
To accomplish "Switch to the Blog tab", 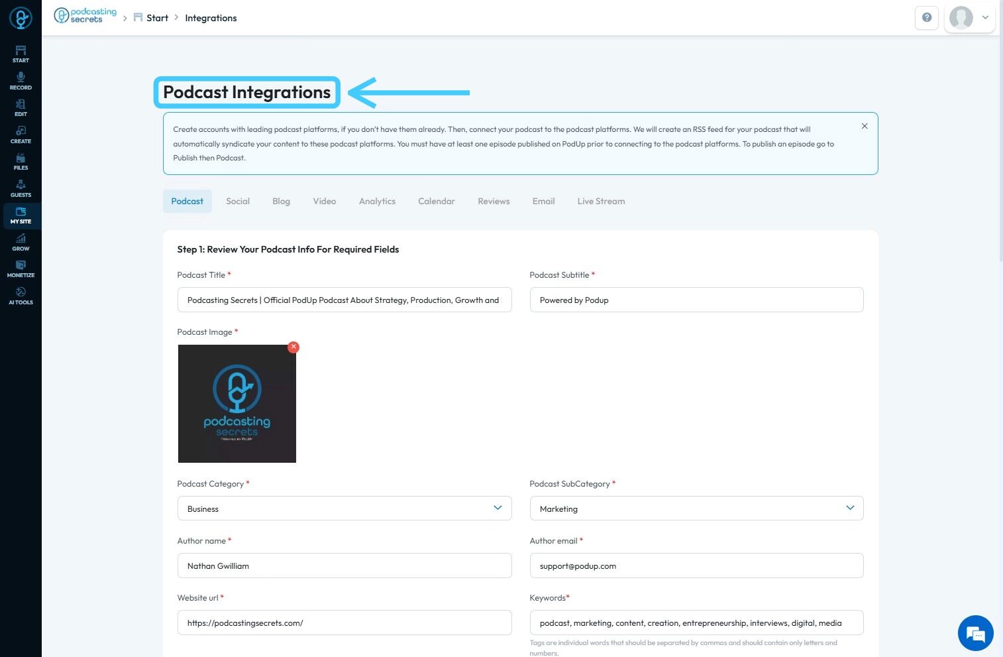I will [282, 202].
